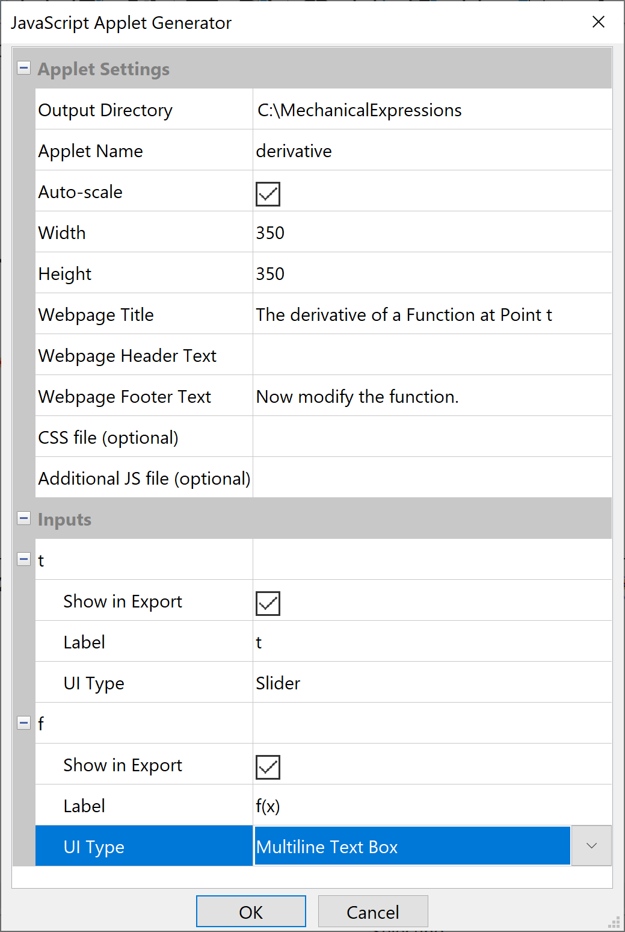
Task: Collapse the Inputs section
Action: pyautogui.click(x=23, y=518)
